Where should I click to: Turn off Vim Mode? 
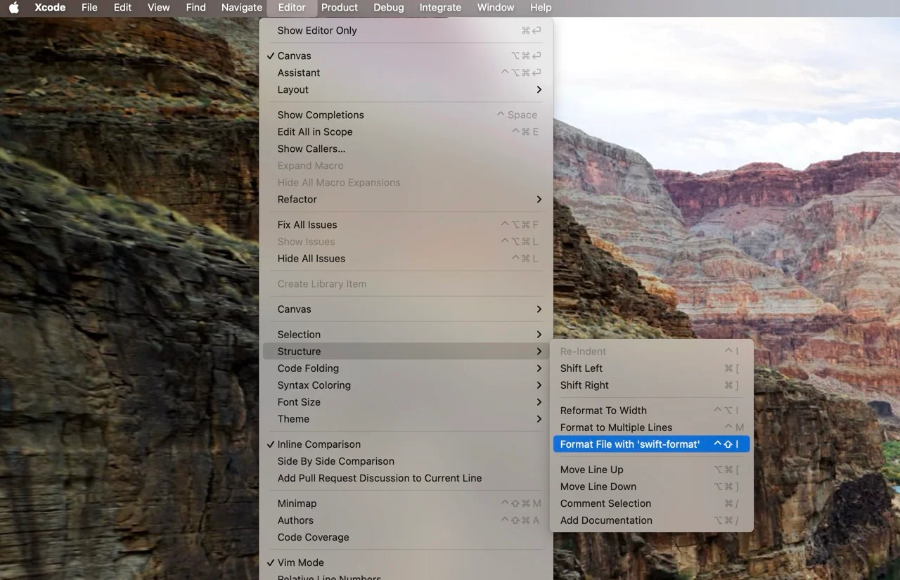[x=302, y=562]
